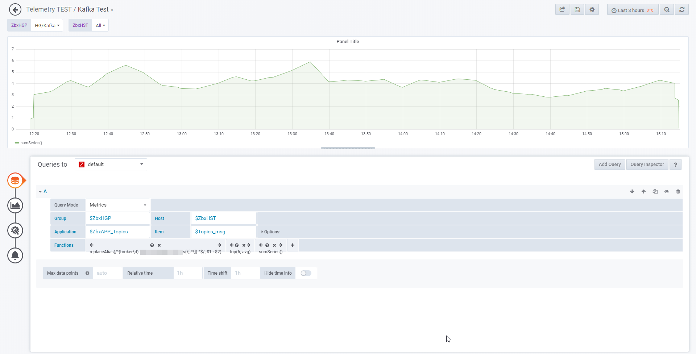
Task: Click the Max data points info icon
Action: 87,273
